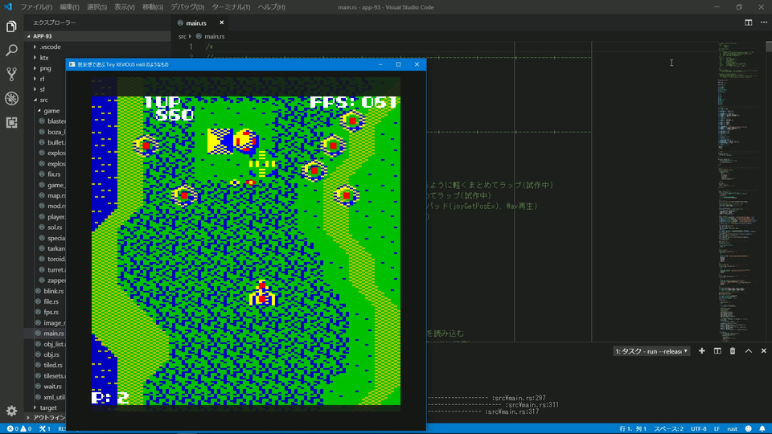This screenshot has width=772, height=434.
Task: Click the editor vertical scrollbar thumb
Action: (769, 47)
